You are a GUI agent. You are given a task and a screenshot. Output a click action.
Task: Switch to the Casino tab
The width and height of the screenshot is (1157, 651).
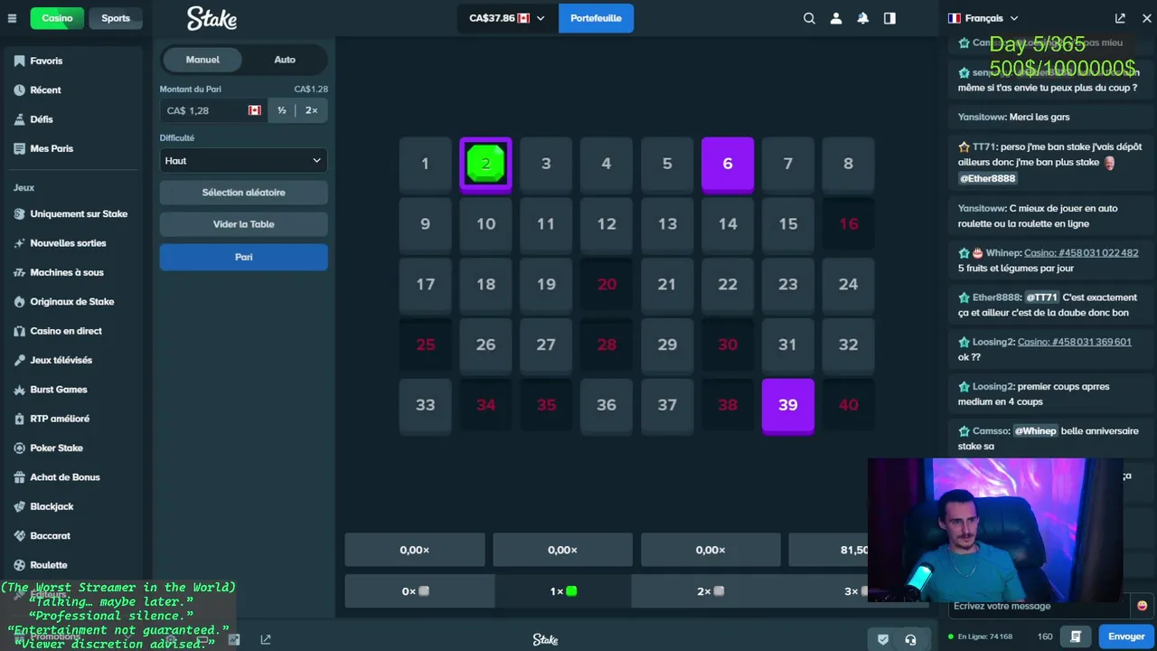coord(57,18)
